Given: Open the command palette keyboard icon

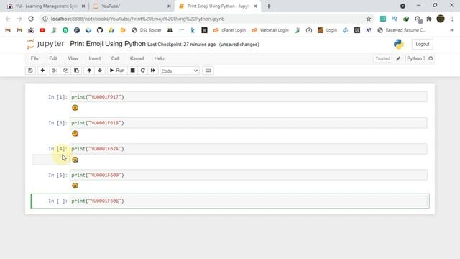Looking at the screenshot, I should point(208,71).
